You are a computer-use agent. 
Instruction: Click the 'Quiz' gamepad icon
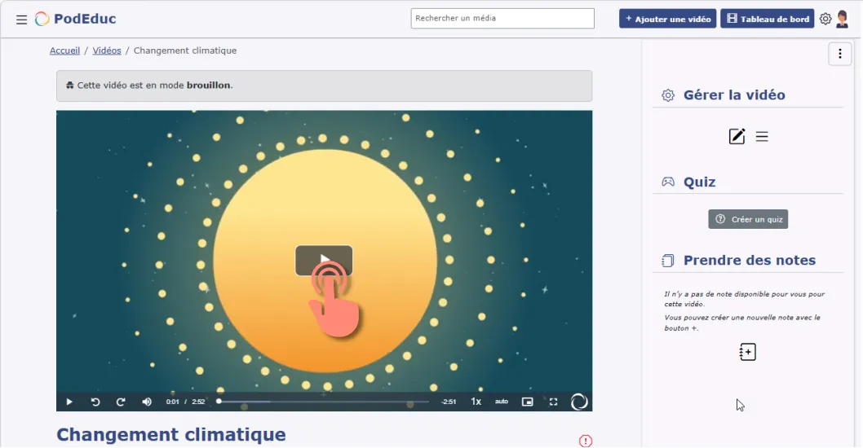pyautogui.click(x=667, y=182)
